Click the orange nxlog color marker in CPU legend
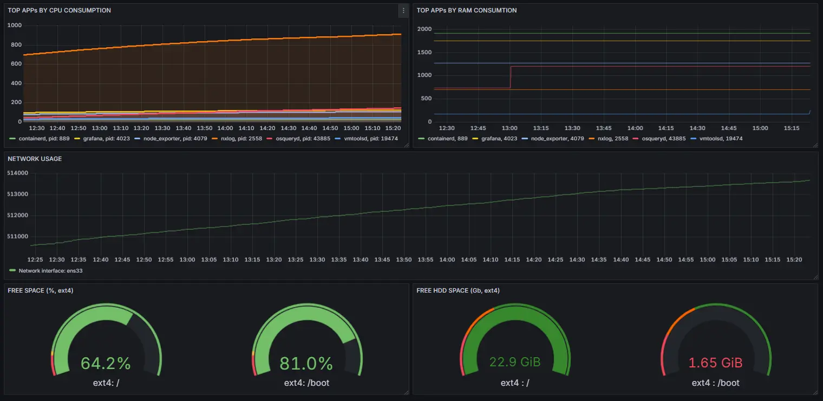Viewport: 823px width, 401px height. pos(215,139)
